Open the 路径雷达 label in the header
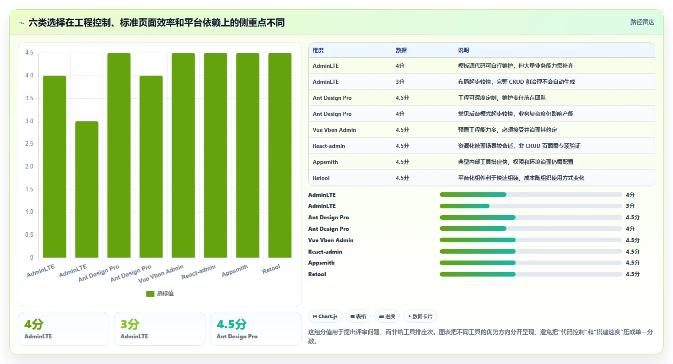The height and width of the screenshot is (364, 673). click(642, 22)
